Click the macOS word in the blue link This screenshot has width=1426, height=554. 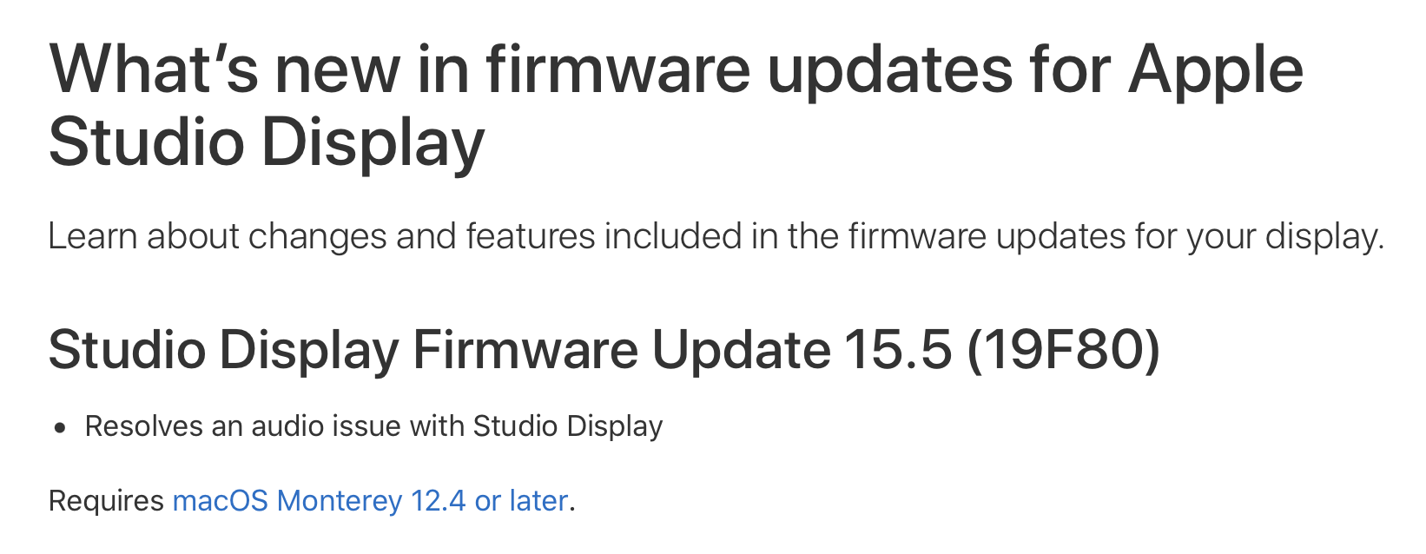pyautogui.click(x=221, y=501)
